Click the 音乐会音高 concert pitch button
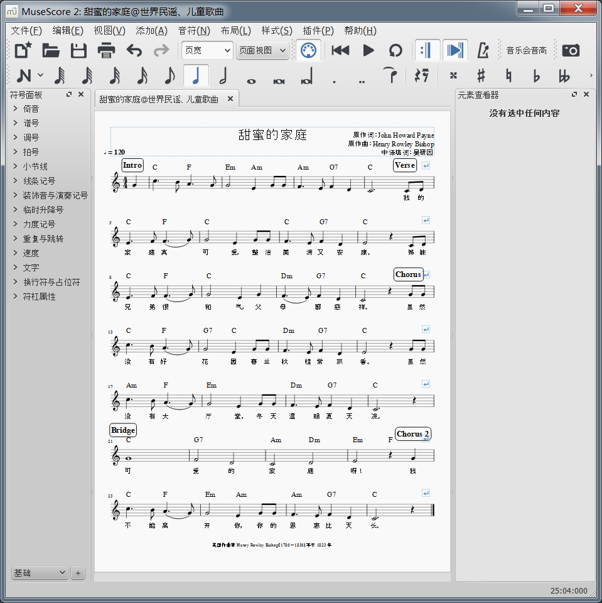This screenshot has height=603, width=602. coord(526,51)
